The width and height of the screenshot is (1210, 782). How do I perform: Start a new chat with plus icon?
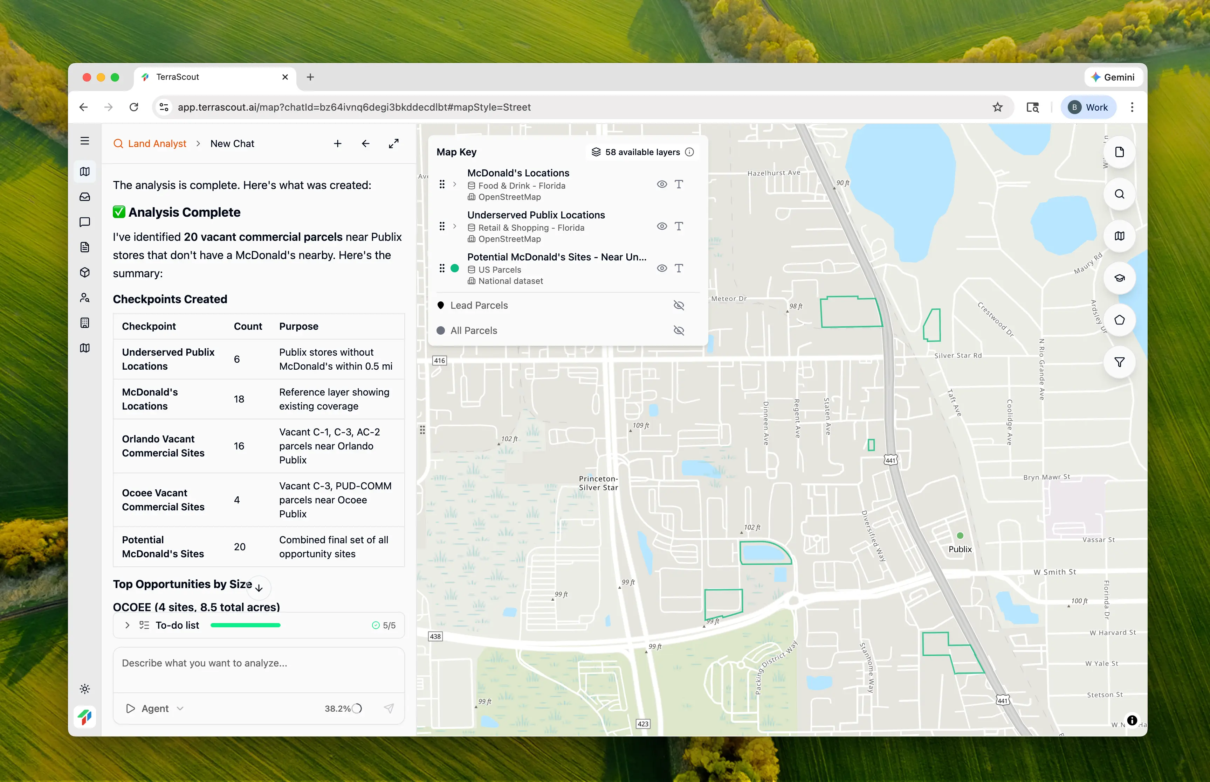coord(337,144)
